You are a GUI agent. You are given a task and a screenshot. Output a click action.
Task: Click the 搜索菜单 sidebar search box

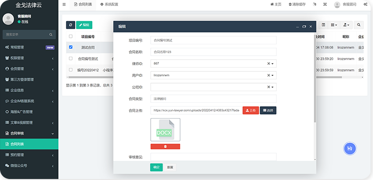[x=29, y=34]
